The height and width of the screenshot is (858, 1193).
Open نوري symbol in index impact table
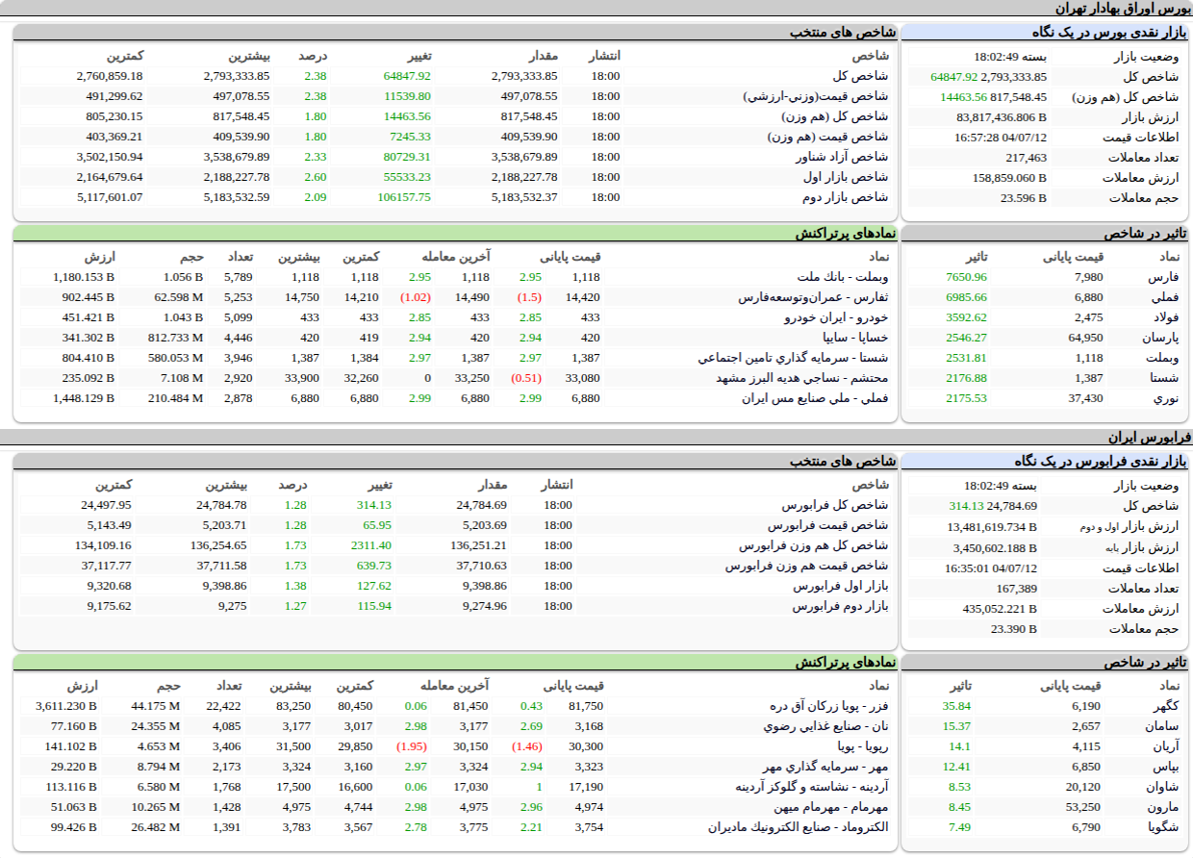[x=1165, y=398]
